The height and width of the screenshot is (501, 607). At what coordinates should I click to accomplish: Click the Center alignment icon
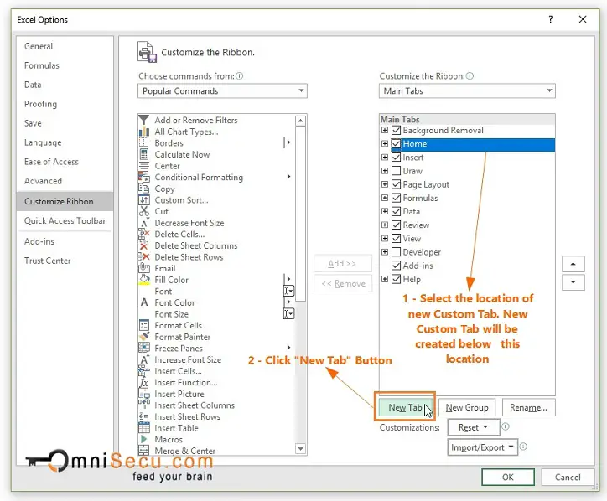(143, 166)
